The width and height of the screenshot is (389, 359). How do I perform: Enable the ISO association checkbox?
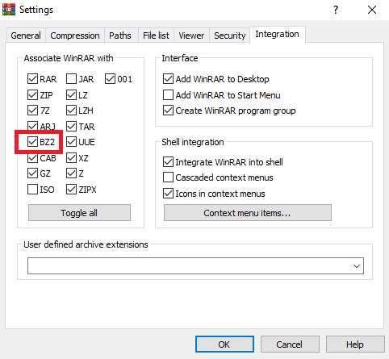[x=32, y=190]
